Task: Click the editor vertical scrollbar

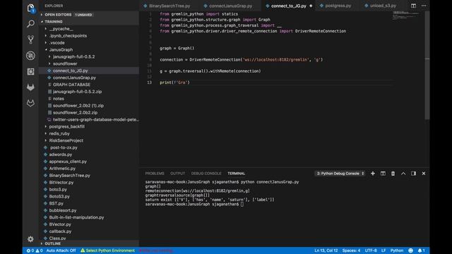Action: point(427,66)
